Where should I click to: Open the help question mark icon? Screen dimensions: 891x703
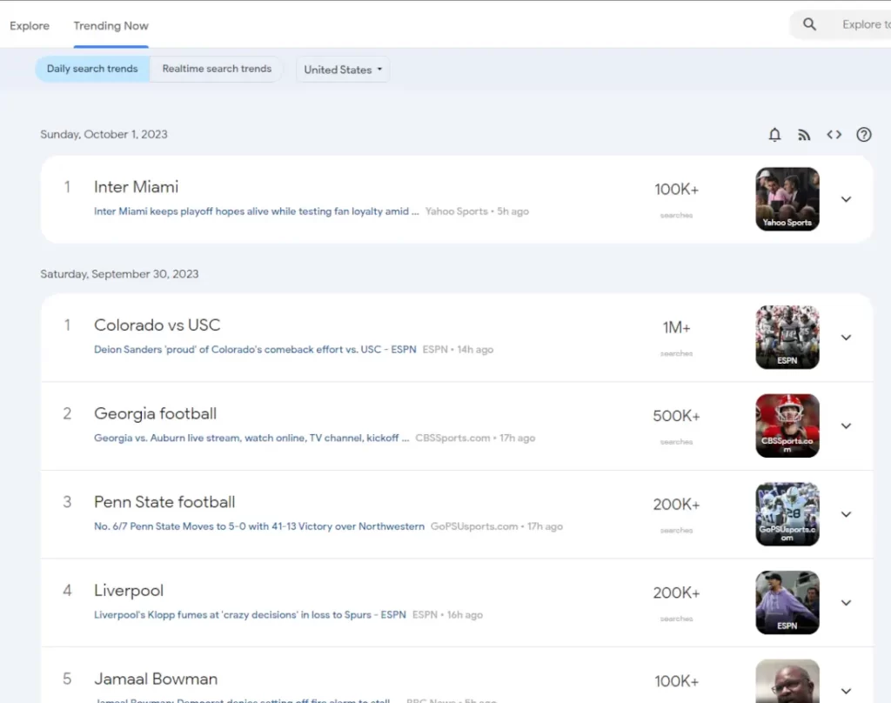coord(863,135)
